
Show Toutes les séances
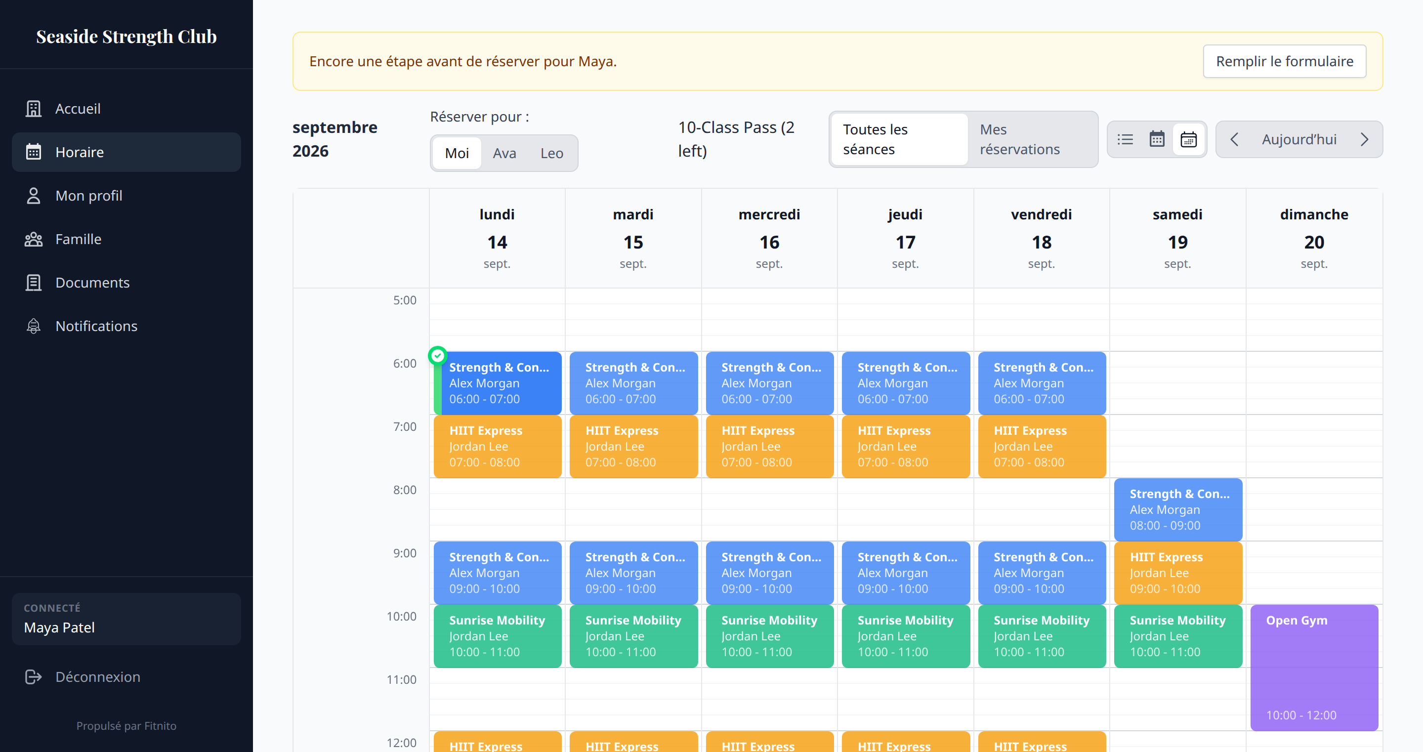[899, 139]
